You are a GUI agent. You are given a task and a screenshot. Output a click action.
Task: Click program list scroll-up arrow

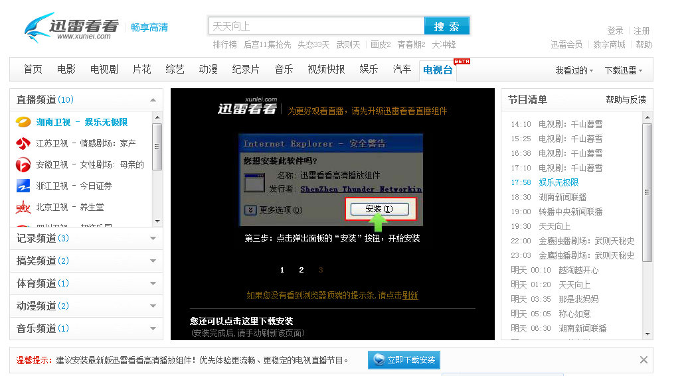[x=647, y=117]
